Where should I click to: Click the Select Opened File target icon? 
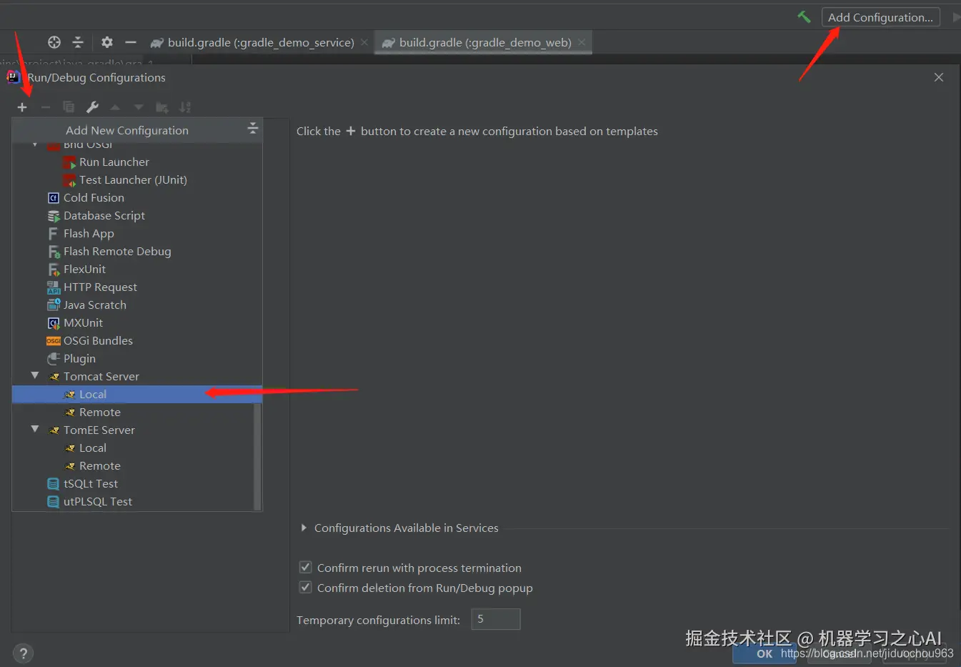[x=54, y=42]
